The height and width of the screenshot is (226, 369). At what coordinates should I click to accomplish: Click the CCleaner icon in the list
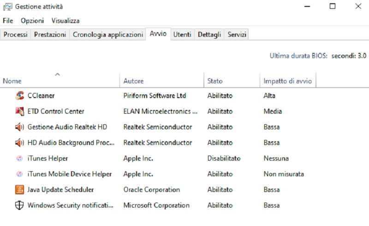tap(19, 96)
